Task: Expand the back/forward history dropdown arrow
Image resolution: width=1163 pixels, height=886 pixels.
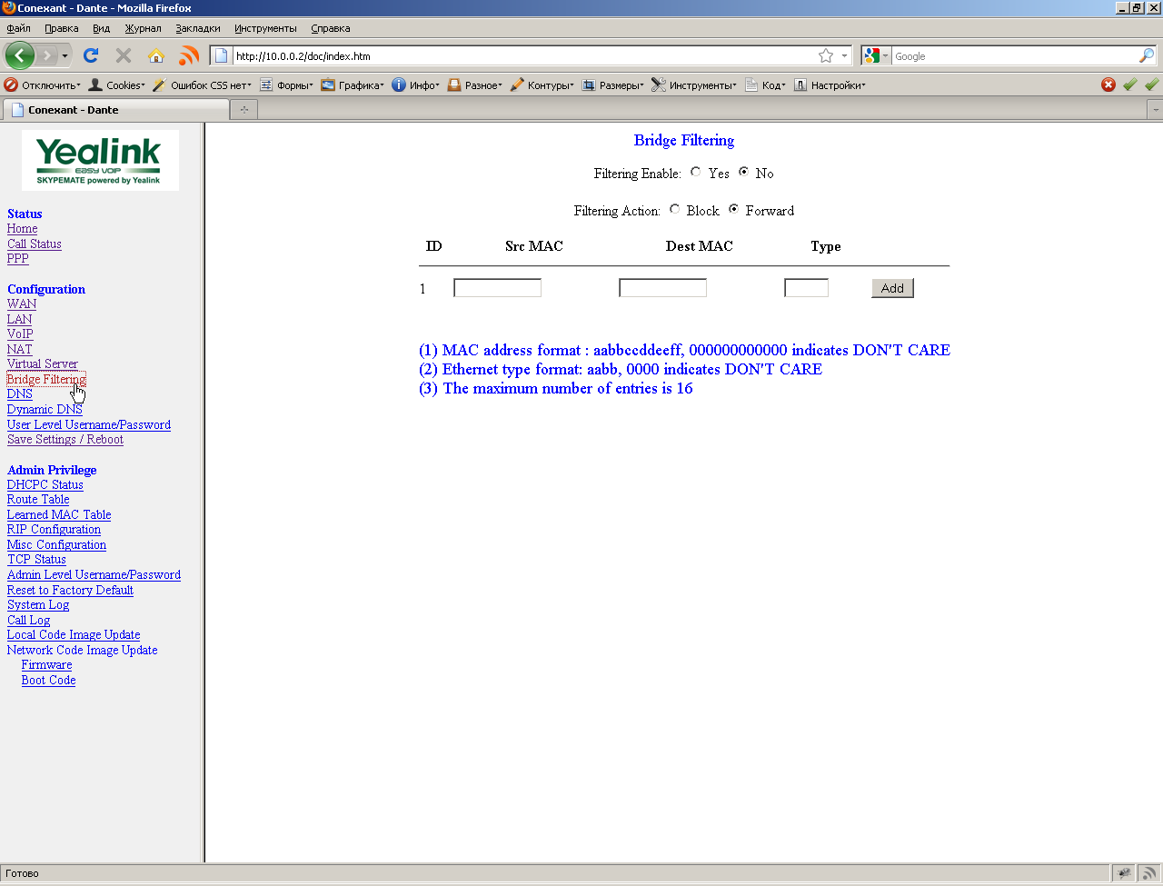Action: 65,55
